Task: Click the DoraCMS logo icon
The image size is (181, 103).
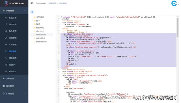Action: tap(6, 3)
